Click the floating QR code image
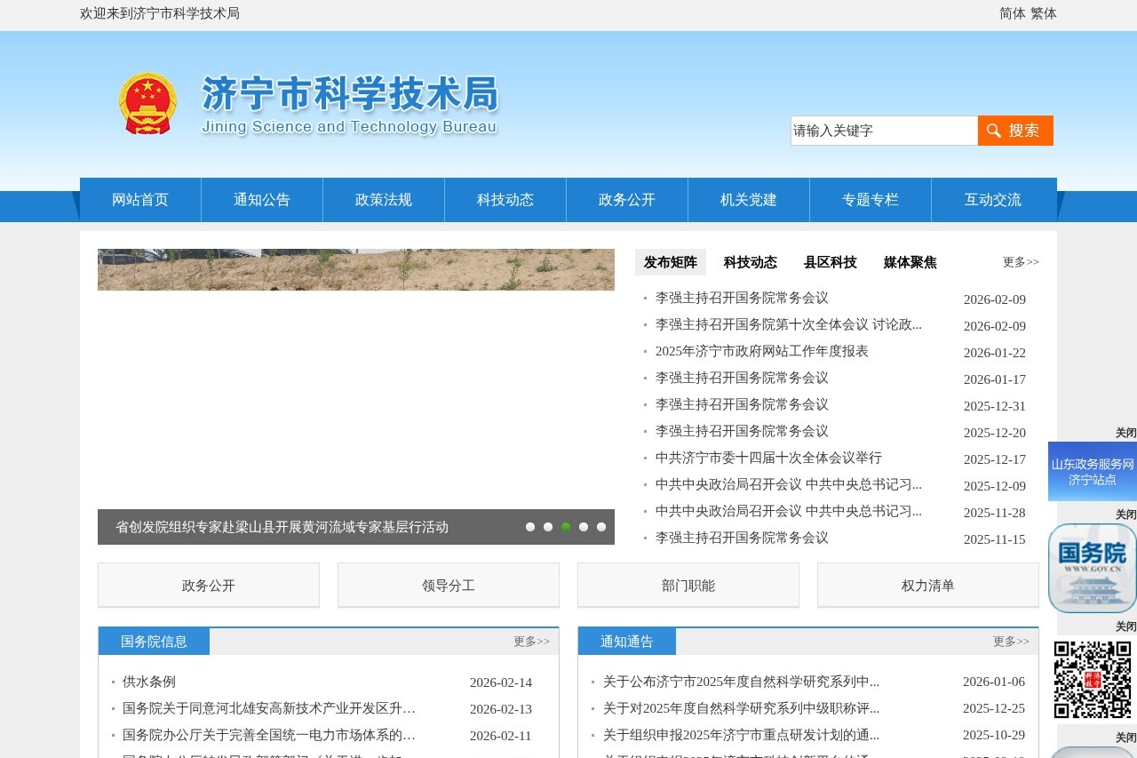This screenshot has height=758, width=1137. [1093, 680]
